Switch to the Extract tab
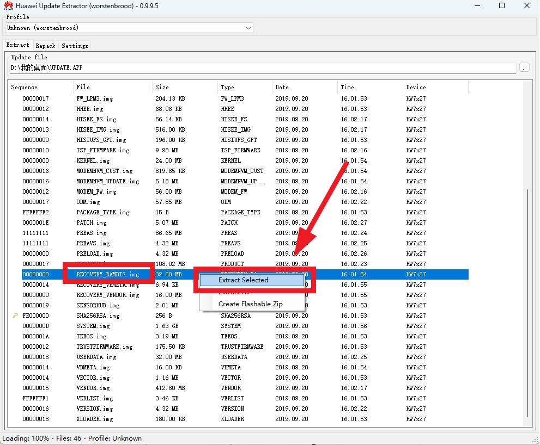The image size is (540, 445). 17,45
